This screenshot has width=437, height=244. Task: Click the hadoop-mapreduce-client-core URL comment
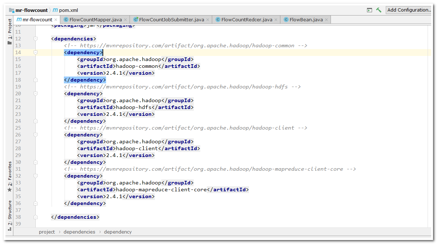click(x=210, y=169)
